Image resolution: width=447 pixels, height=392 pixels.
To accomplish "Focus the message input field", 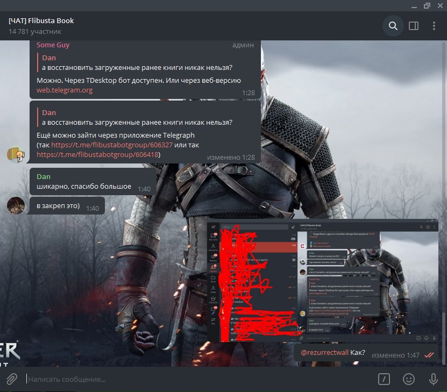I will [200, 379].
